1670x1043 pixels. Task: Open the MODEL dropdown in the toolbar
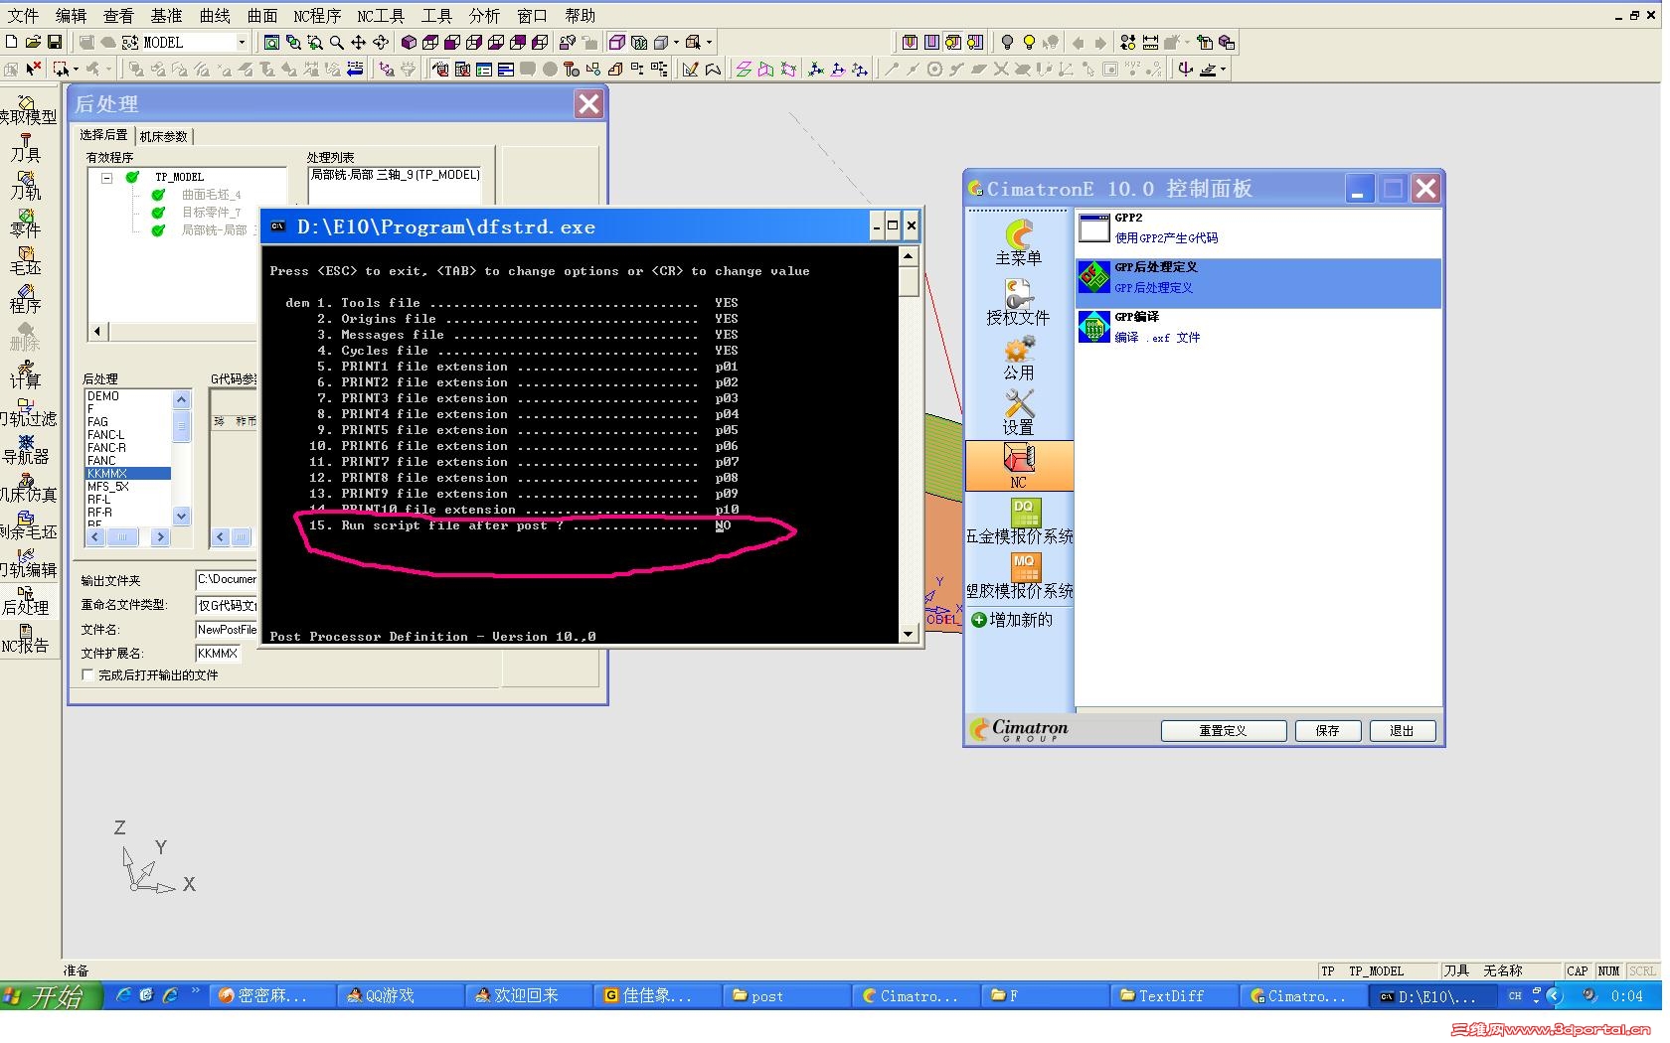tap(242, 42)
